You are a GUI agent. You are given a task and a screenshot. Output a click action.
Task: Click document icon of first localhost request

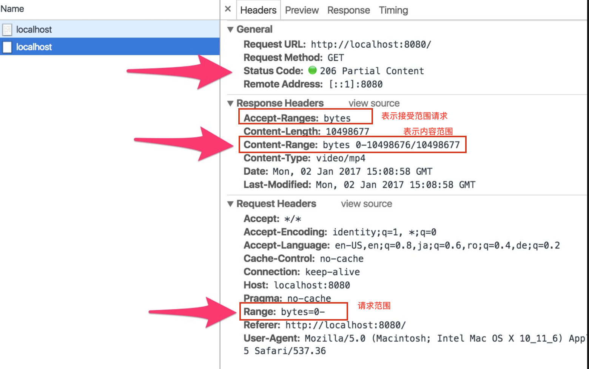(x=7, y=29)
